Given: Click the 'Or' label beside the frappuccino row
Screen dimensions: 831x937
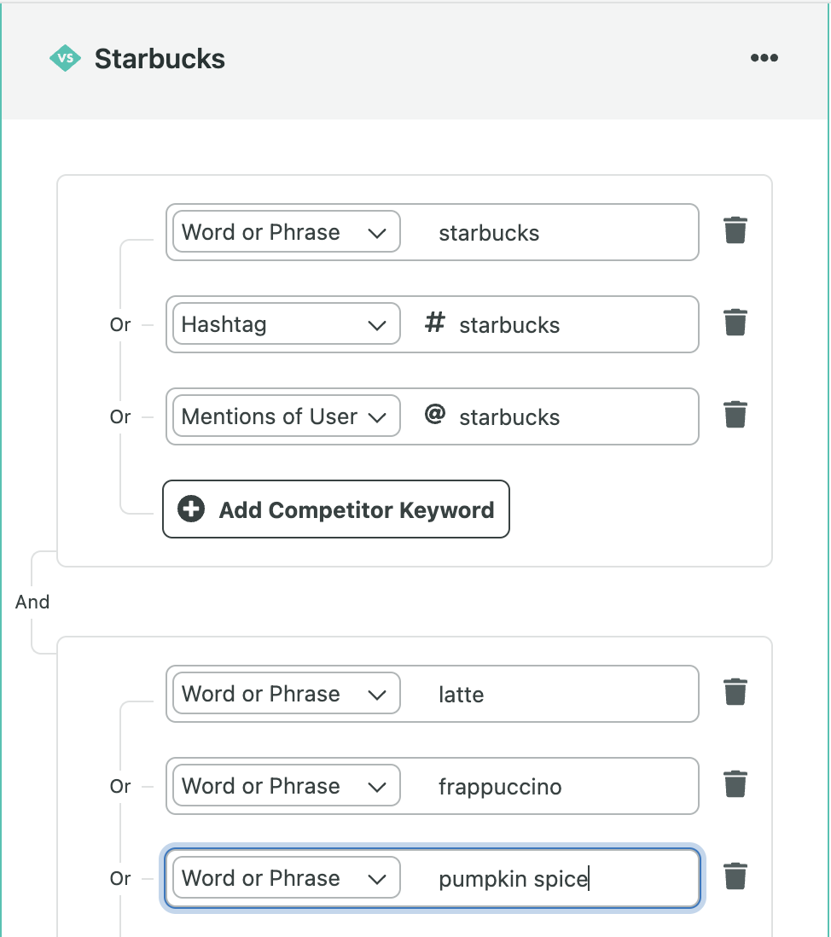Looking at the screenshot, I should [x=120, y=786].
